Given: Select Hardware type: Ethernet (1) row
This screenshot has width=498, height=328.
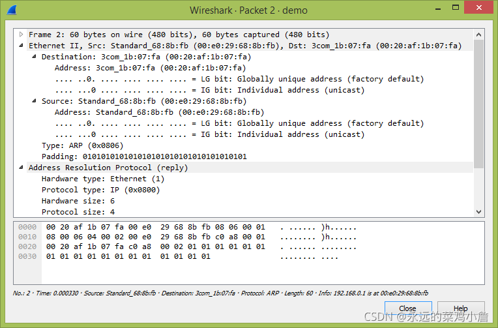Looking at the screenshot, I should click(x=103, y=179).
